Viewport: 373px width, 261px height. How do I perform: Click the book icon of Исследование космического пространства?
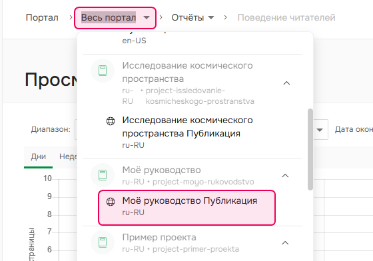[103, 71]
